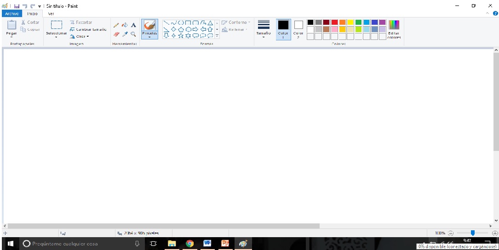Open Editar colores dialog
The height and width of the screenshot is (250, 499).
tap(394, 29)
